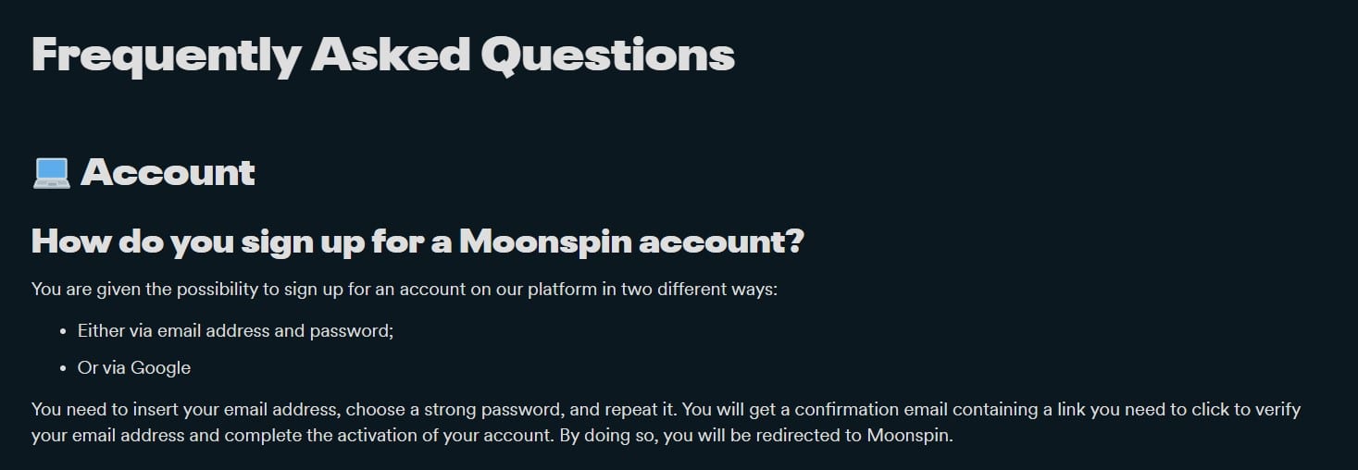Click the word Asked in the title
This screenshot has height=470, width=1358.
[391, 56]
